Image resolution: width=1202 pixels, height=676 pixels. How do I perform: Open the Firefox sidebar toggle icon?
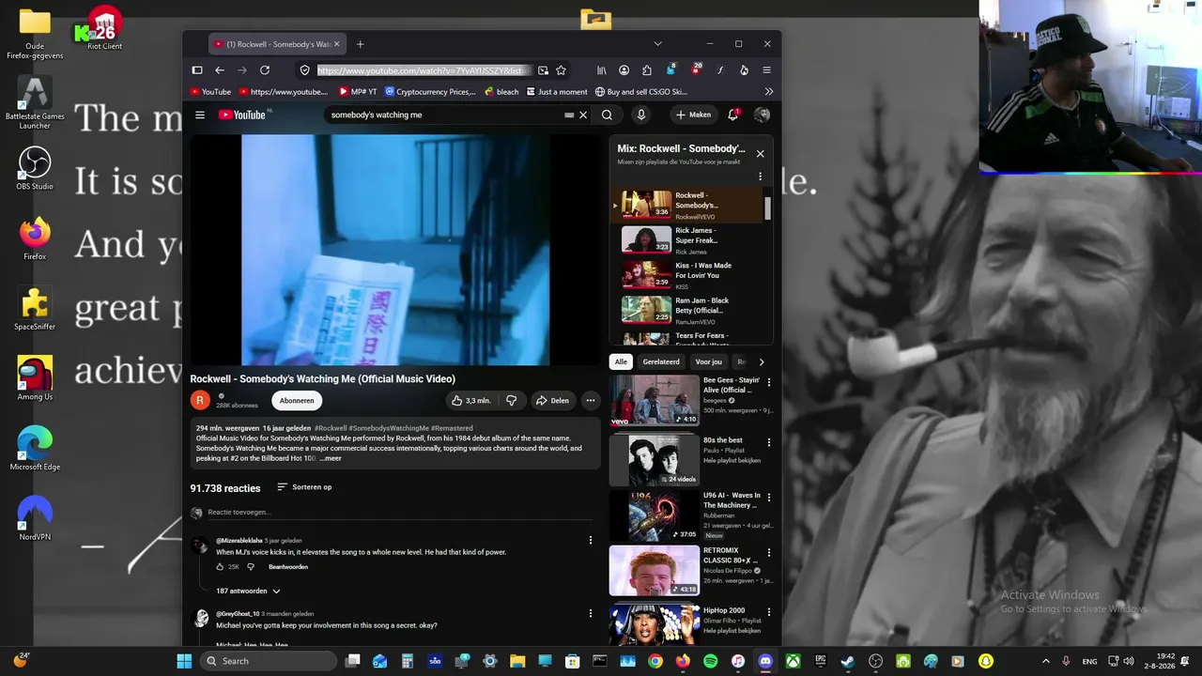197,70
